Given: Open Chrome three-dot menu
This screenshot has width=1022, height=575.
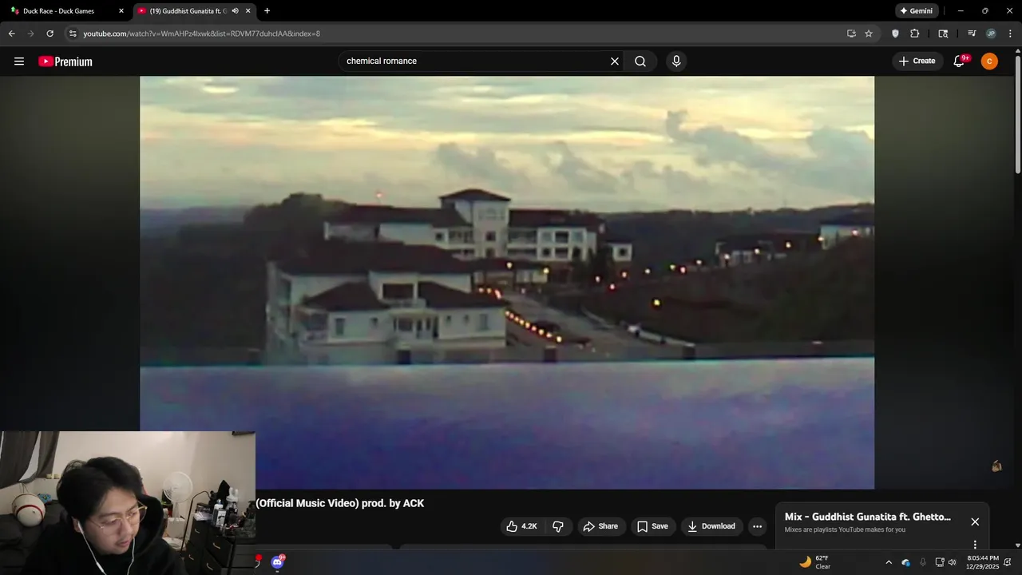Looking at the screenshot, I should click(1011, 34).
